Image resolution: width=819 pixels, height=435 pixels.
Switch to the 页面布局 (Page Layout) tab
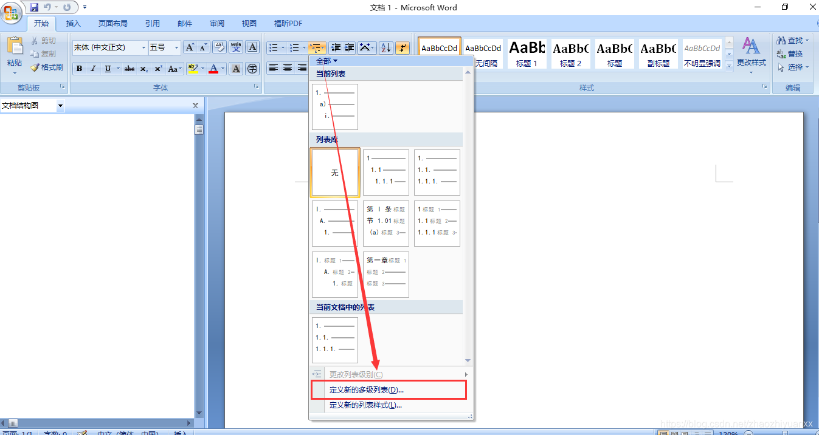[113, 24]
